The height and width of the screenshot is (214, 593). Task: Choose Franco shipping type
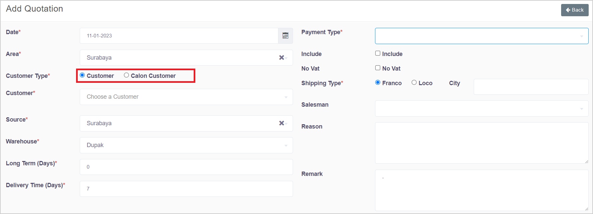point(378,82)
